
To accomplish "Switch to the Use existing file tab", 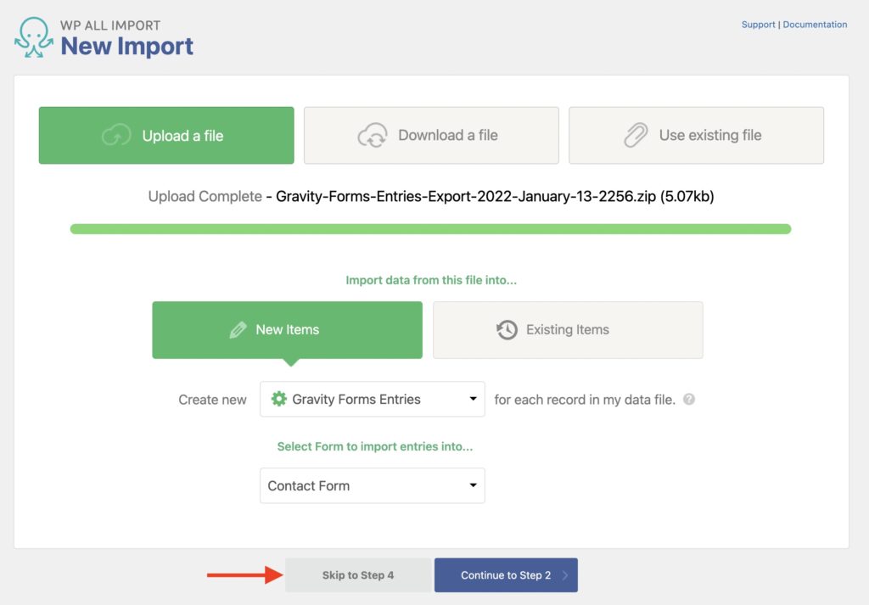I will pyautogui.click(x=696, y=135).
